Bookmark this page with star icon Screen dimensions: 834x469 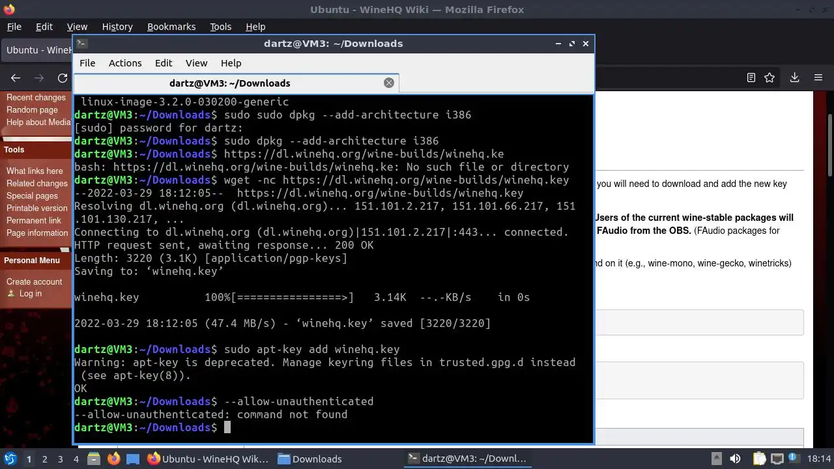(x=769, y=78)
